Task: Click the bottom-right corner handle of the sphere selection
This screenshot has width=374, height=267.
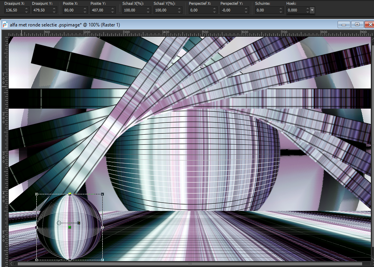Action: click(x=102, y=259)
